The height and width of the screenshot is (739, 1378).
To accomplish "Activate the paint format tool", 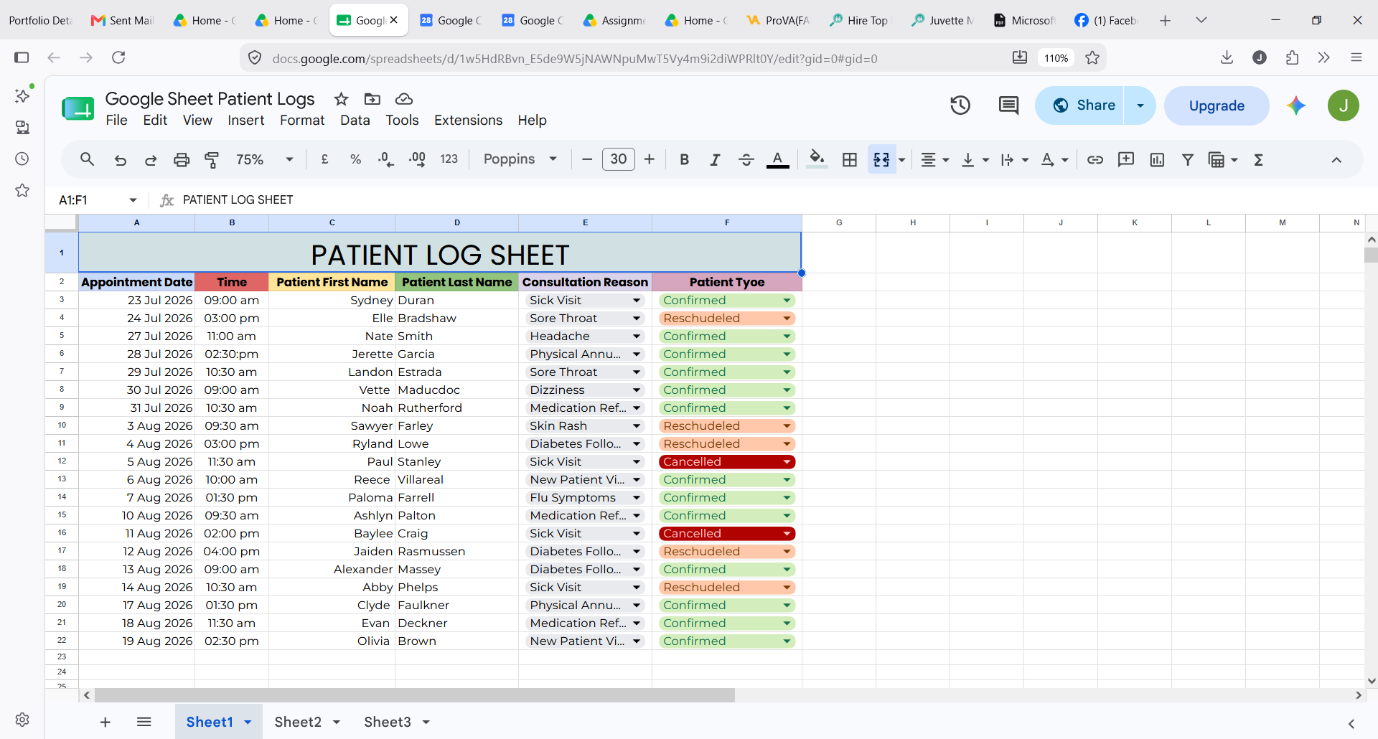I will [x=212, y=159].
